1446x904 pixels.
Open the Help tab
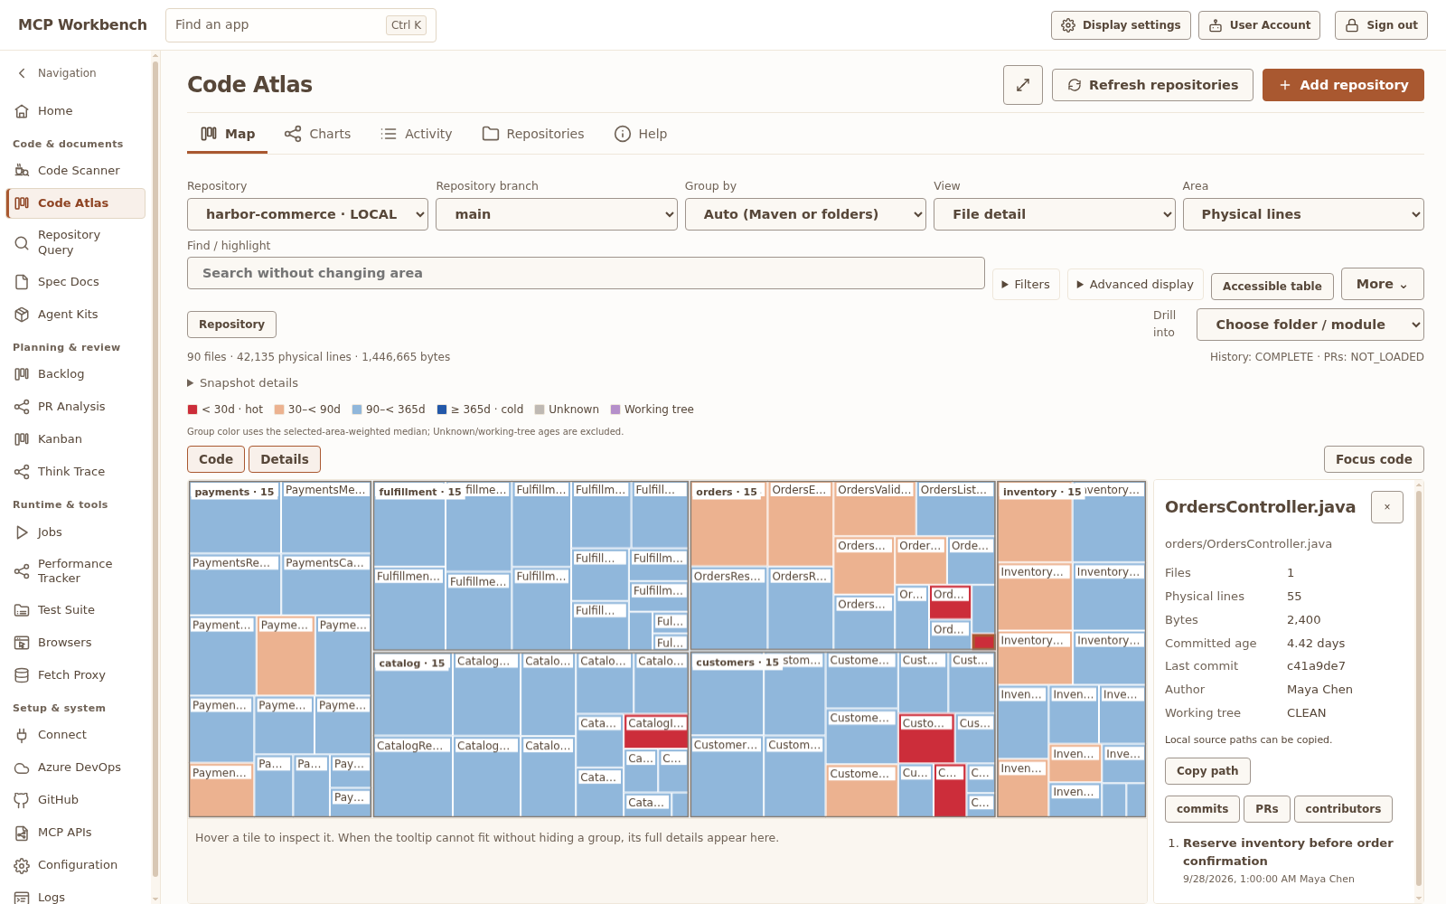click(x=641, y=134)
